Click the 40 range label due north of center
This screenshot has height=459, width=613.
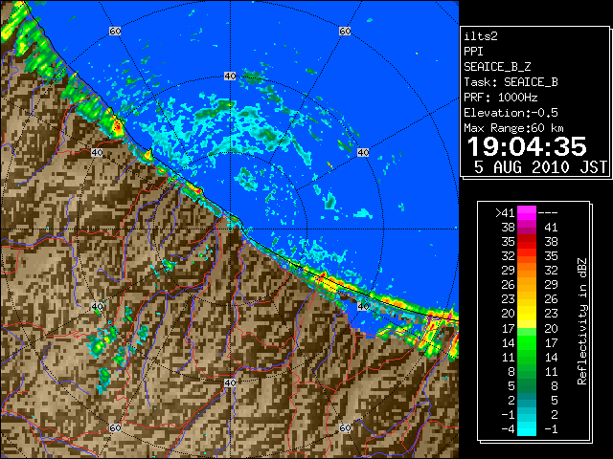click(x=230, y=76)
